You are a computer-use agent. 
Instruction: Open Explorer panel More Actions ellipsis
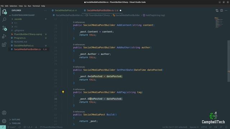click(x=45, y=10)
